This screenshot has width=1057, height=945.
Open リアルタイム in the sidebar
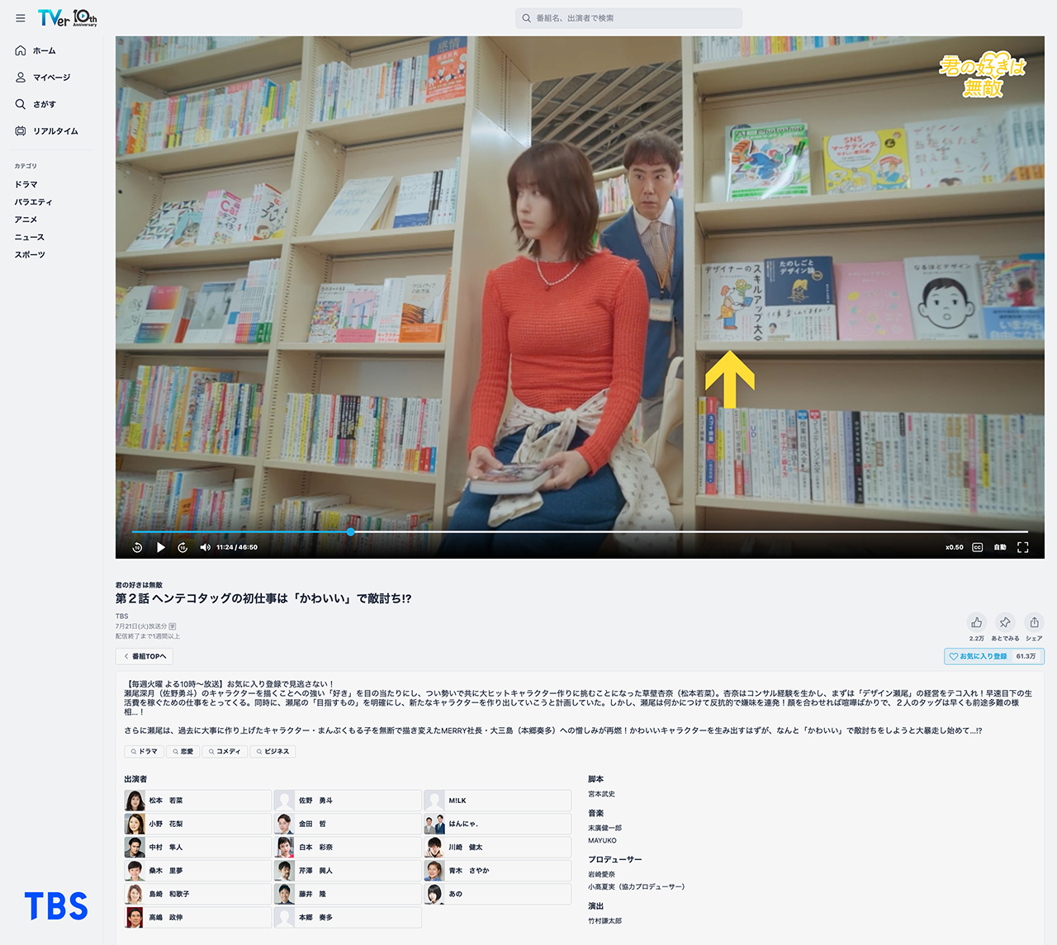tap(46, 131)
